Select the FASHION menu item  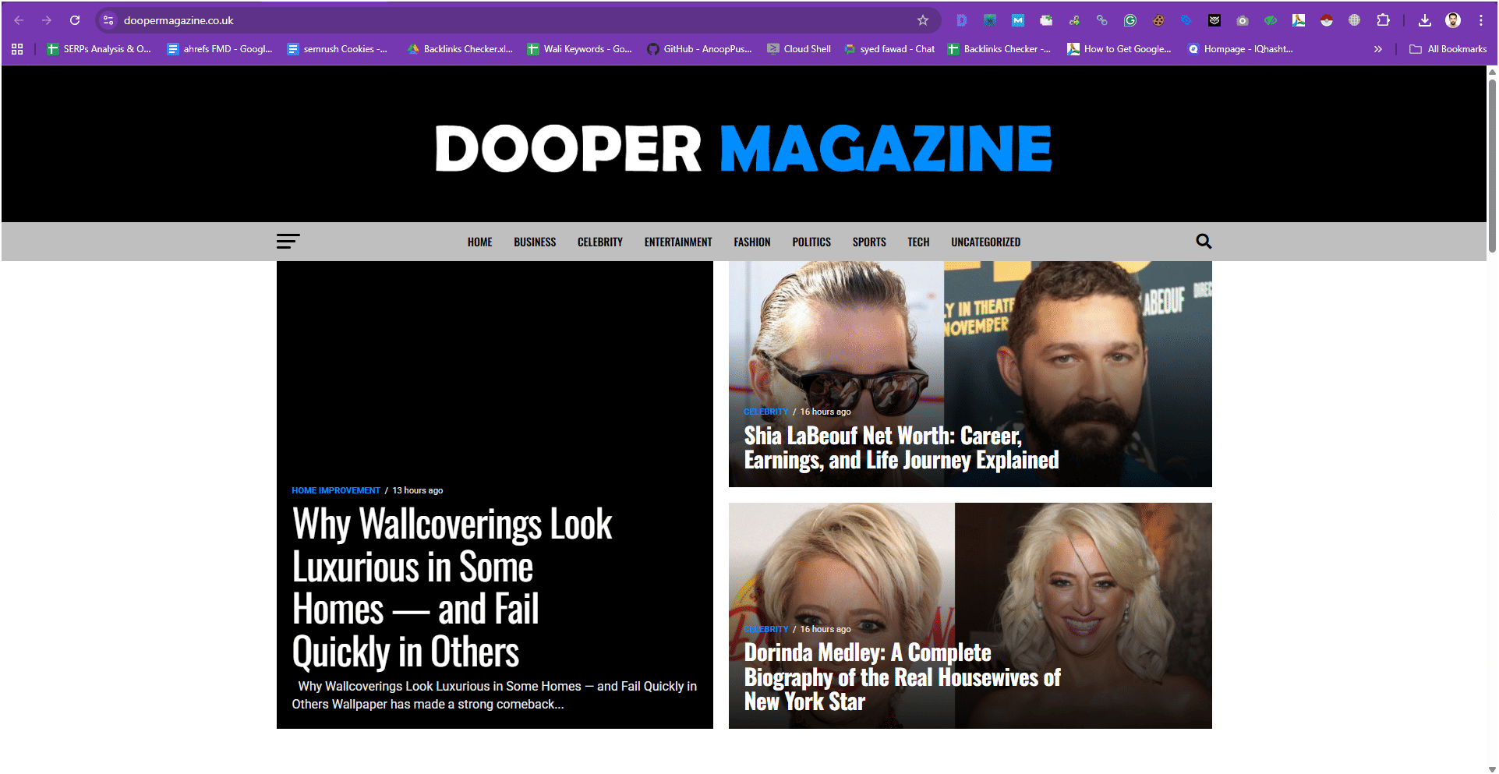point(752,242)
